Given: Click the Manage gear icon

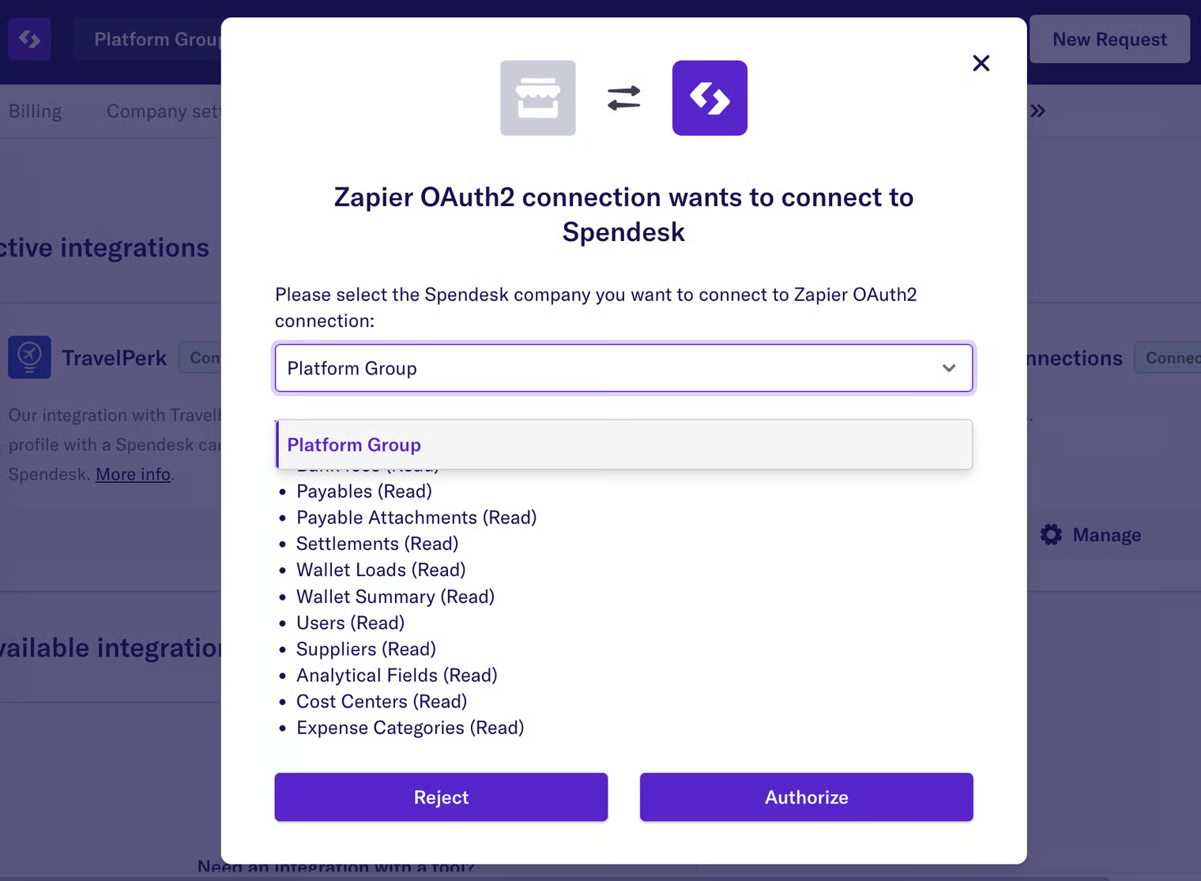Looking at the screenshot, I should (x=1051, y=535).
